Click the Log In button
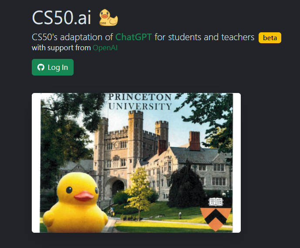Image resolution: width=300 pixels, height=248 pixels. [53, 67]
